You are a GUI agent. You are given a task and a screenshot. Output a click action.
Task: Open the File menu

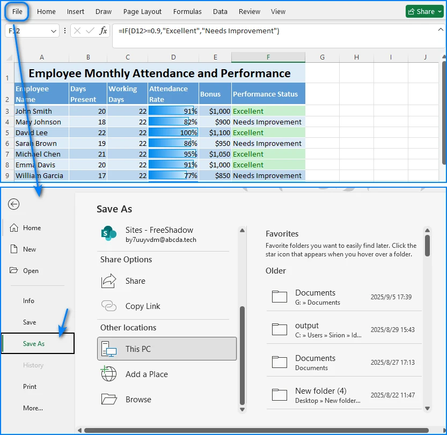click(16, 11)
